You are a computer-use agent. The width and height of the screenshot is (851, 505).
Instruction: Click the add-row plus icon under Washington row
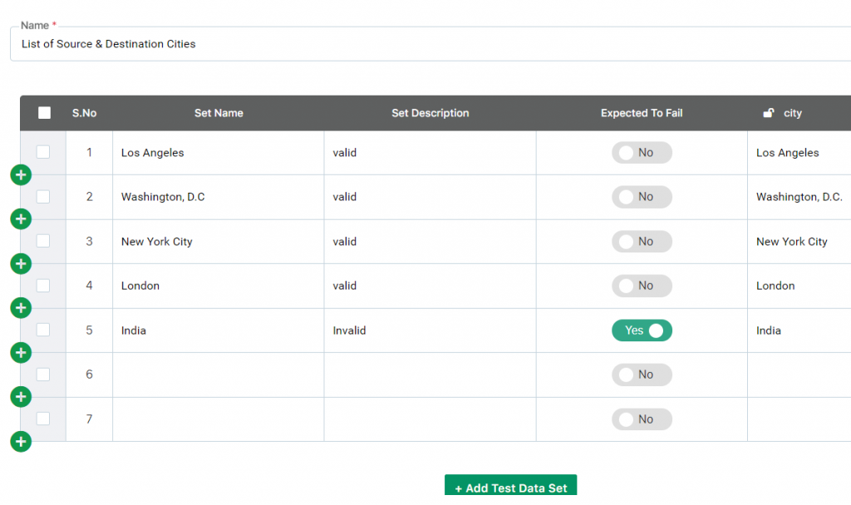tap(21, 219)
